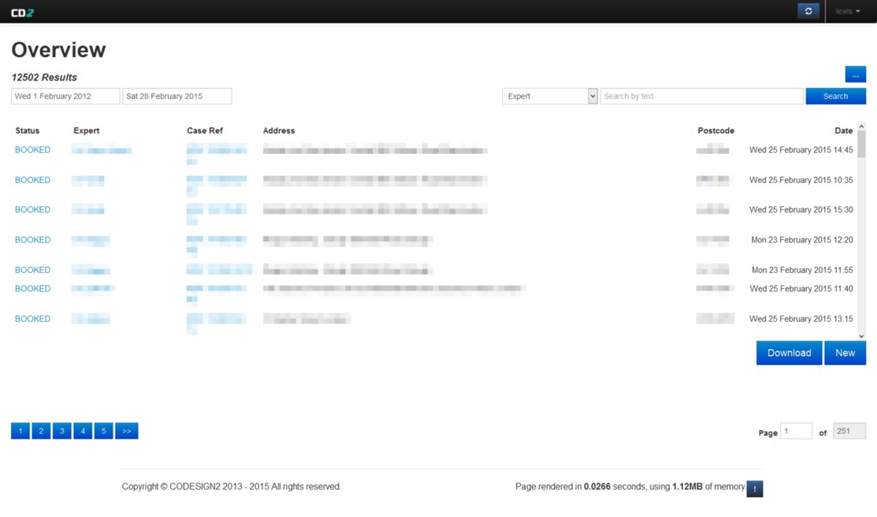Open BOOKED entry dated 23 February 12:20
Screen dimensions: 877x517
click(x=33, y=240)
